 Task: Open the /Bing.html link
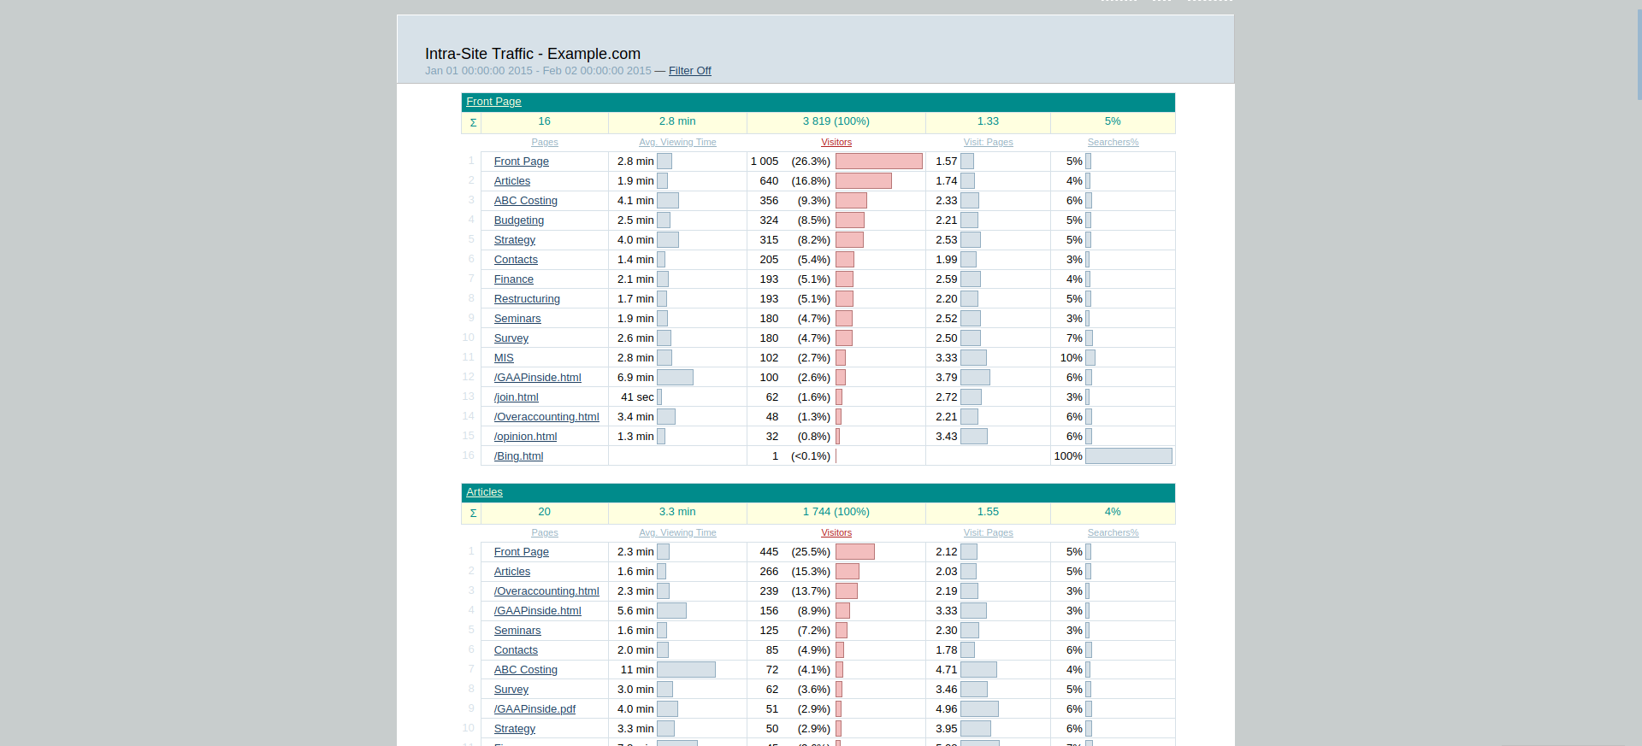[518, 456]
